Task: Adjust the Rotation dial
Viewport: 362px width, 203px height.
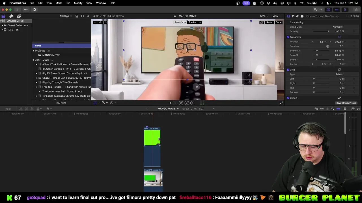Action: (x=328, y=46)
